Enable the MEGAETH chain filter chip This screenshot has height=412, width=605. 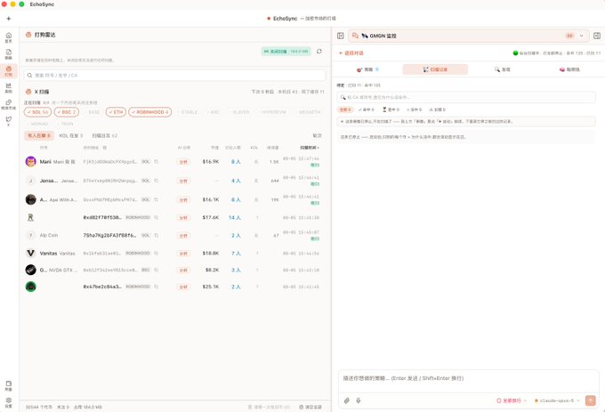click(308, 112)
